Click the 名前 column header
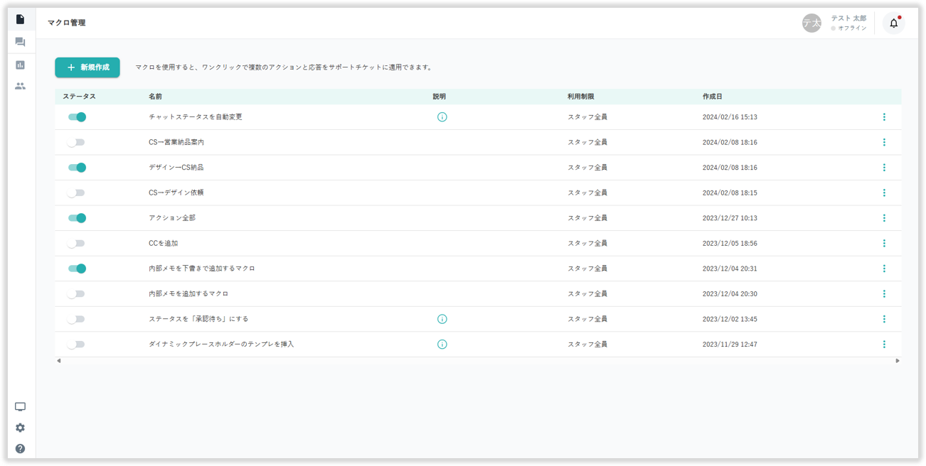 [x=155, y=97]
